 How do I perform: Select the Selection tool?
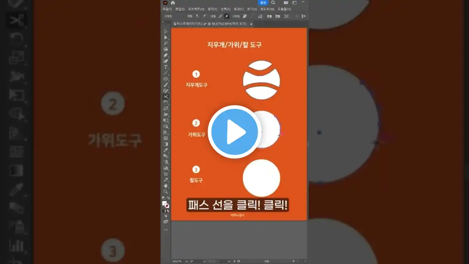(x=166, y=32)
